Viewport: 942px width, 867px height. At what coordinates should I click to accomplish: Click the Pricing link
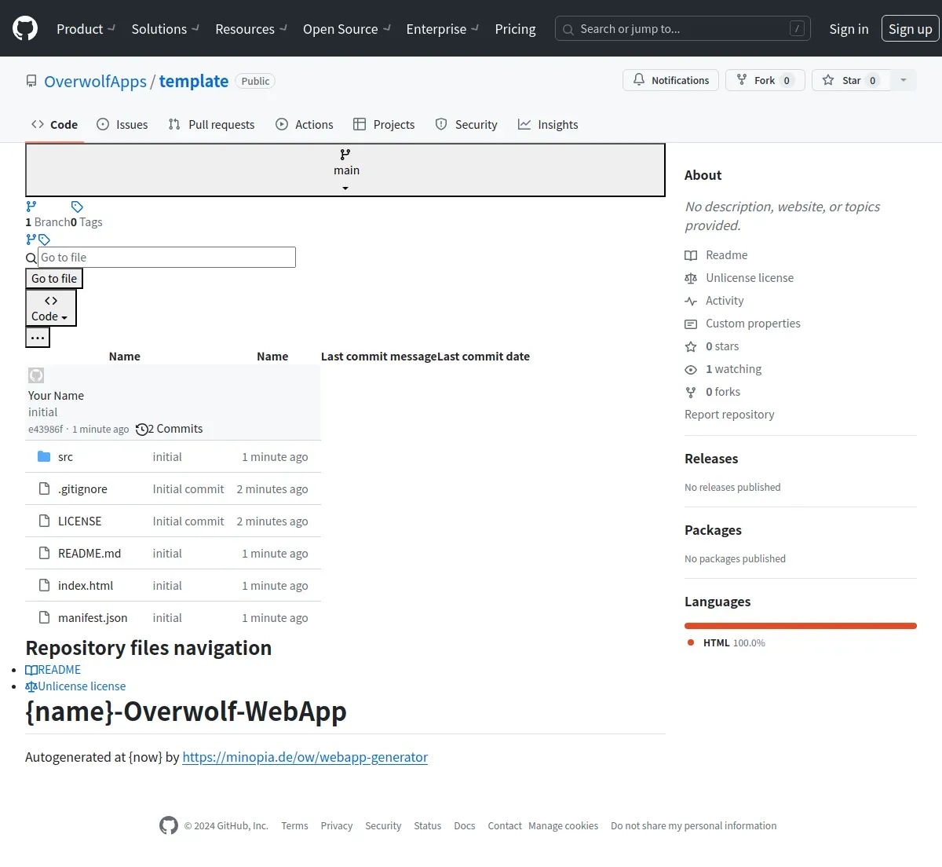point(515,29)
